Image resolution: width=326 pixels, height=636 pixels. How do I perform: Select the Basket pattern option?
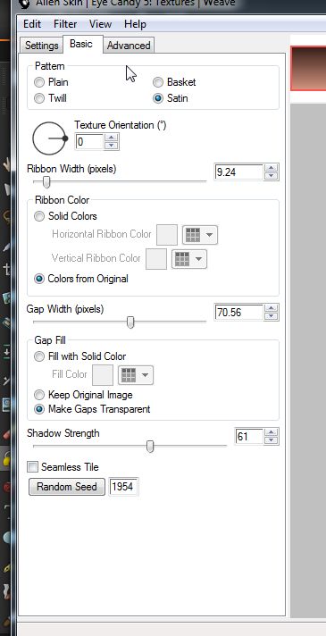pyautogui.click(x=158, y=82)
